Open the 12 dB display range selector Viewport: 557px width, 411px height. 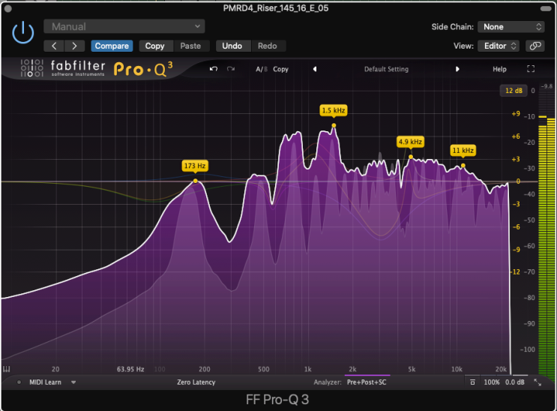tap(514, 91)
